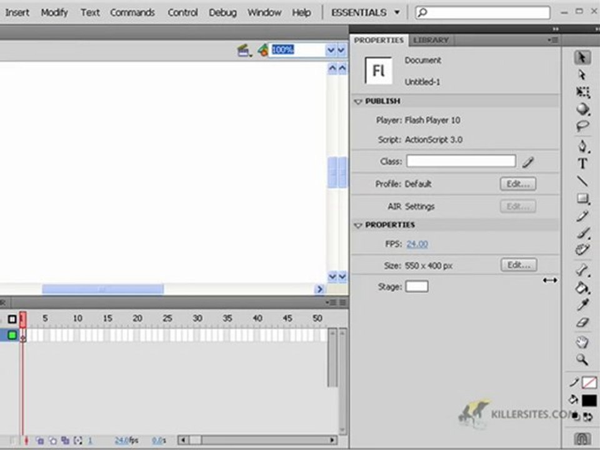Open the Control menu
The width and height of the screenshot is (600, 450).
pyautogui.click(x=182, y=12)
